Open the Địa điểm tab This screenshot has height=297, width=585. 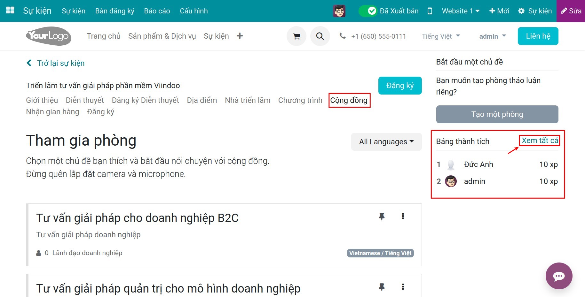click(x=202, y=100)
